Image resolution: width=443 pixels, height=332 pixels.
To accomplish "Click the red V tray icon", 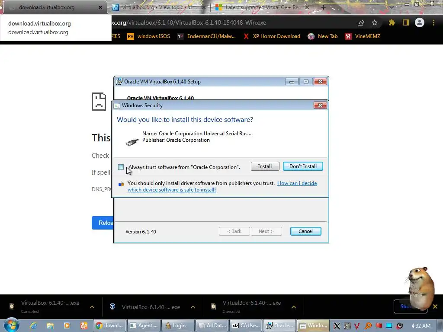I will pos(357,326).
